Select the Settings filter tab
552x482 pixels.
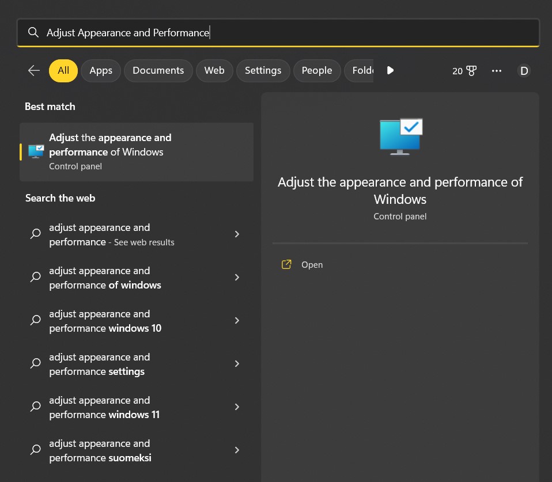click(x=263, y=70)
